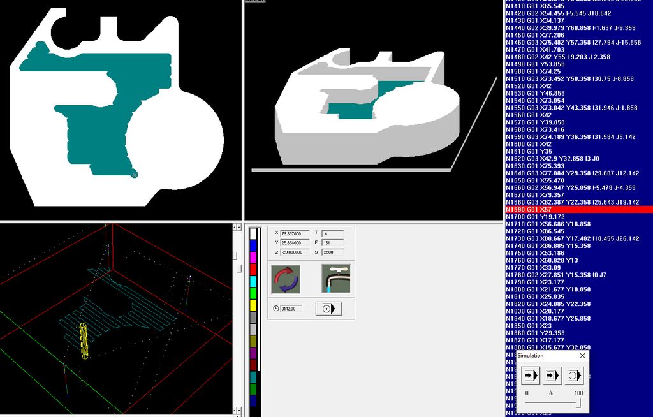This screenshot has height=417, width=653.
Task: Select the purple color swatch
Action: pyautogui.click(x=254, y=353)
